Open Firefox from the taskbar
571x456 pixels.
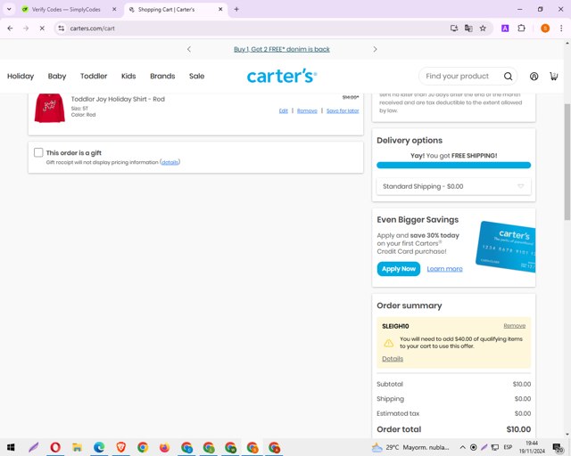164,447
